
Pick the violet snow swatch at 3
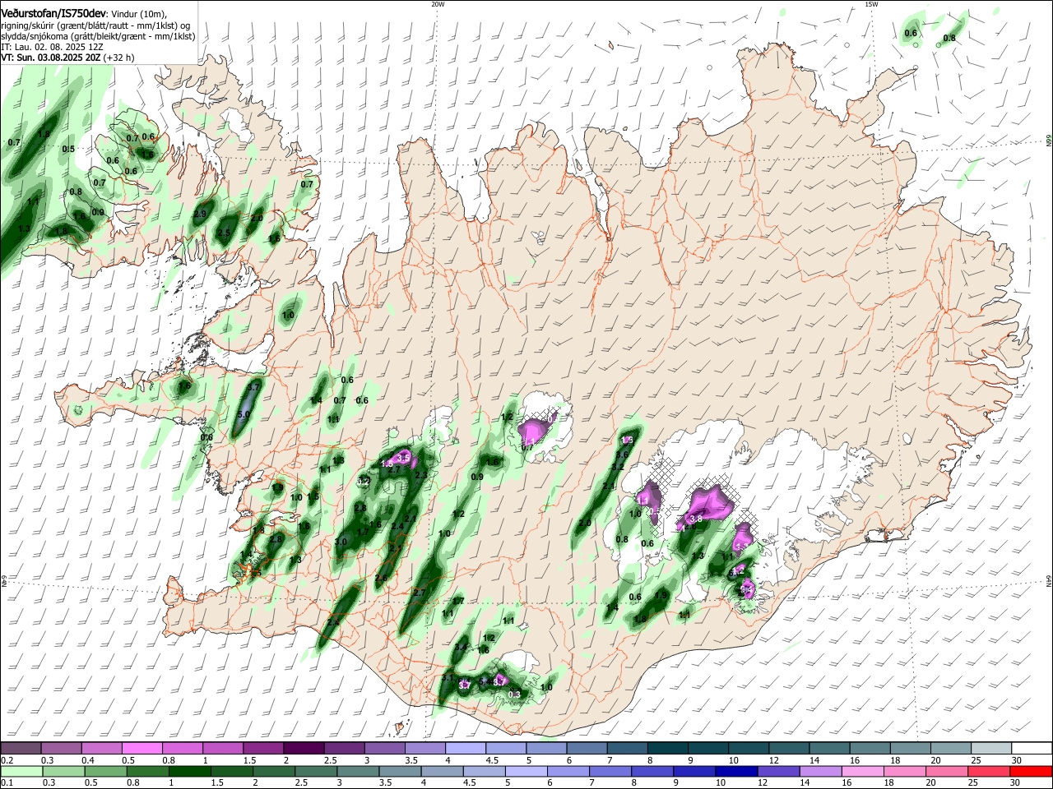384,748
